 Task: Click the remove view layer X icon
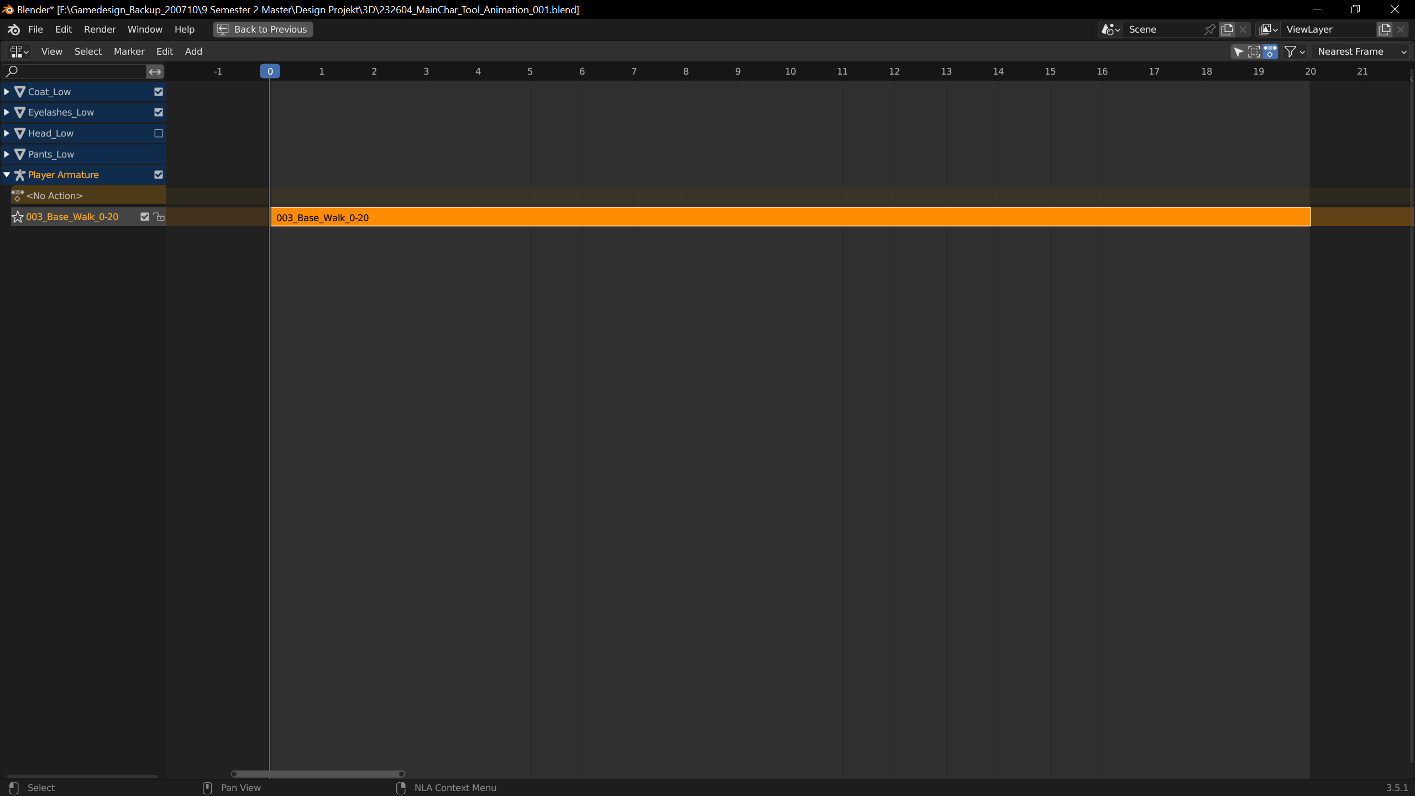click(x=1401, y=29)
